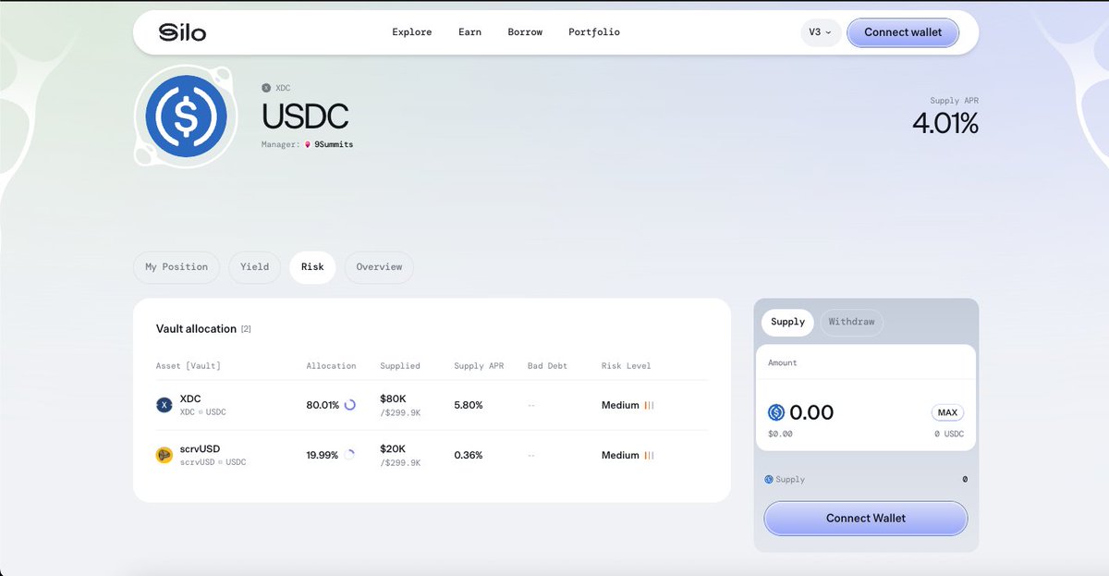Click the 9Summits manager pin icon

308,145
